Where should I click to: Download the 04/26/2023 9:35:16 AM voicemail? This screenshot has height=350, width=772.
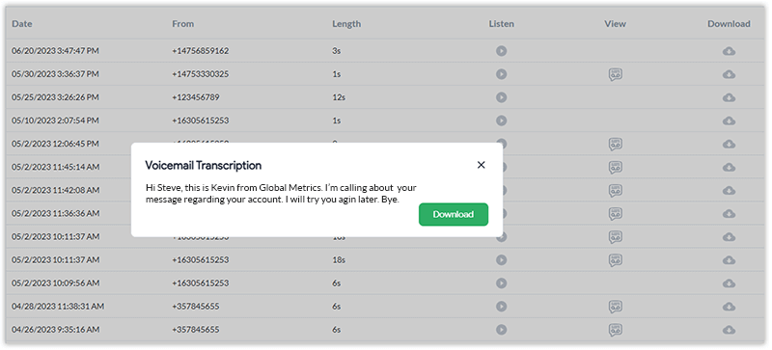[x=729, y=330]
